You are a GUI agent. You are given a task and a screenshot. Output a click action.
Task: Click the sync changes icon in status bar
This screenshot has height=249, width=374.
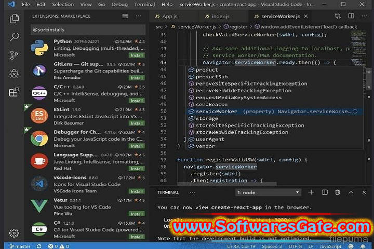(39, 246)
